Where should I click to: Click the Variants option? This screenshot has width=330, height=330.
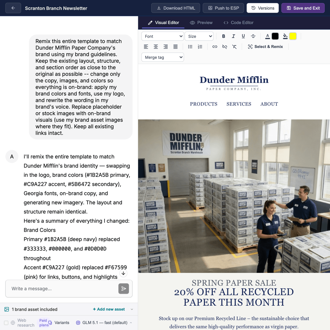tap(59, 323)
